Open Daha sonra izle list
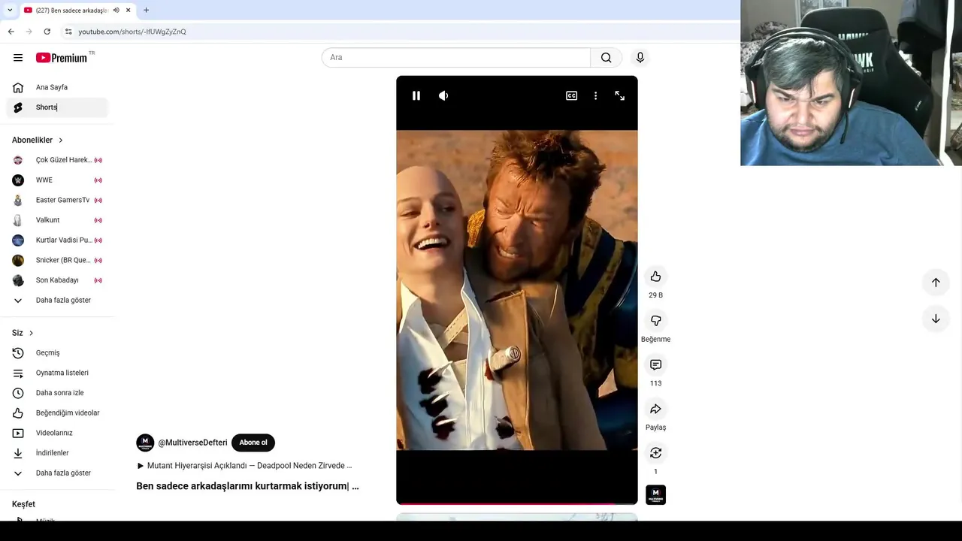 click(57, 393)
